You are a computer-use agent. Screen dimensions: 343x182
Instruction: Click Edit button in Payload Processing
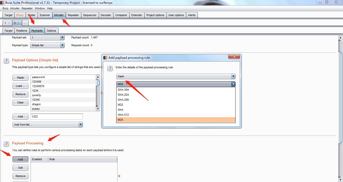20,168
